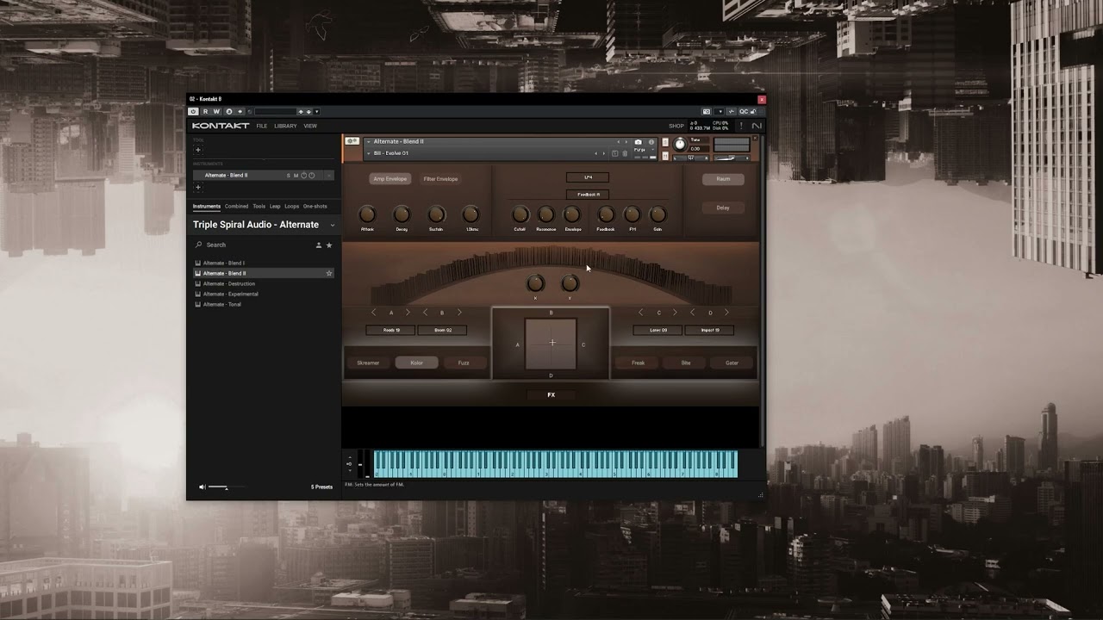The width and height of the screenshot is (1103, 620).
Task: Open the FX page button
Action: click(551, 395)
